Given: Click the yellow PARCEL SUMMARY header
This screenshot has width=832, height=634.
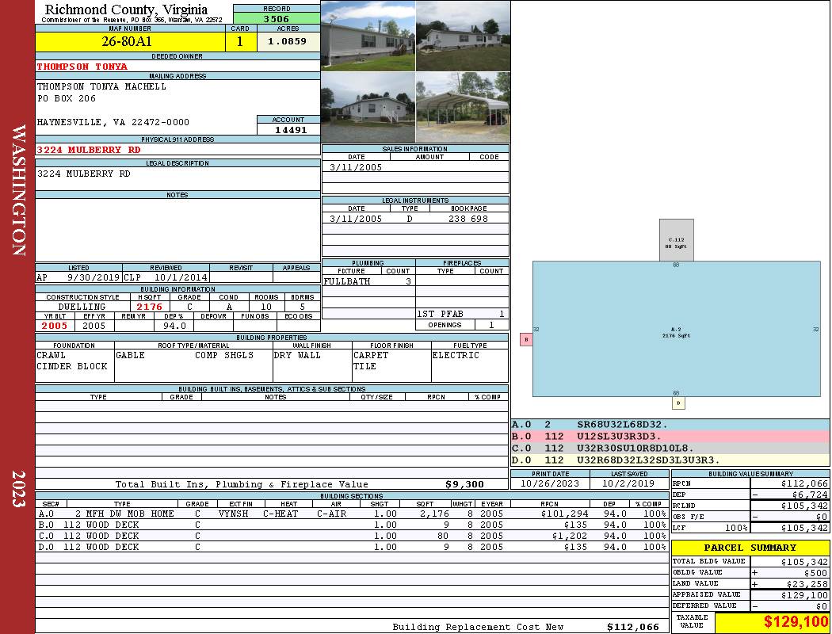Looking at the screenshot, I should pyautogui.click(x=750, y=548).
